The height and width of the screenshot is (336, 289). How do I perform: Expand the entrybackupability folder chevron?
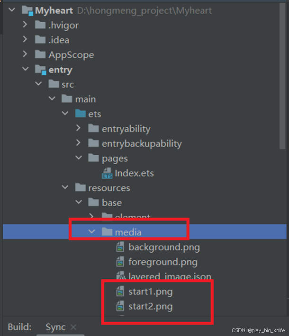click(78, 143)
